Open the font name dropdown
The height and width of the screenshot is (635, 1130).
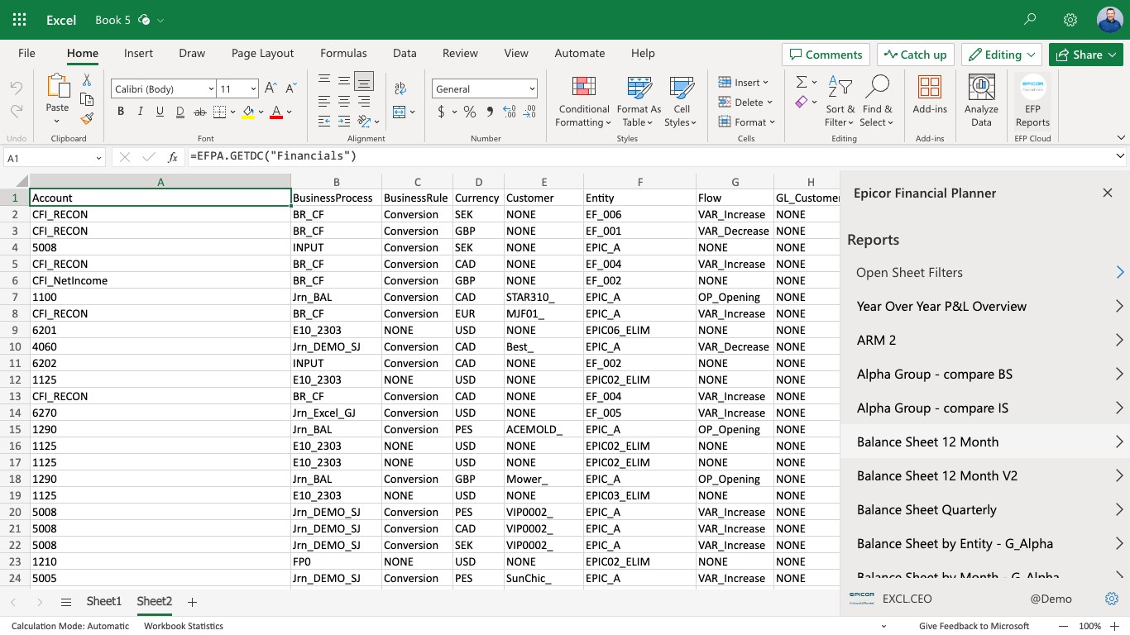(211, 89)
